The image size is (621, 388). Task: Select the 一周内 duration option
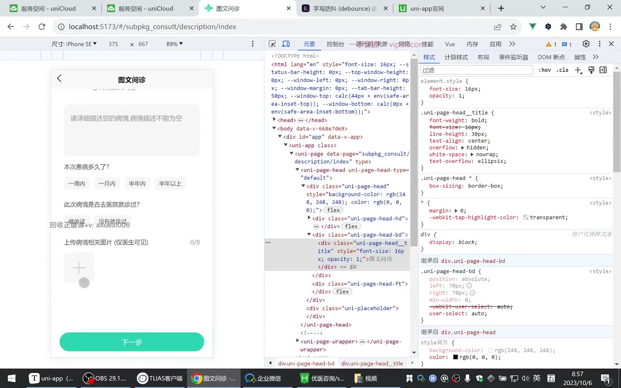click(x=77, y=184)
